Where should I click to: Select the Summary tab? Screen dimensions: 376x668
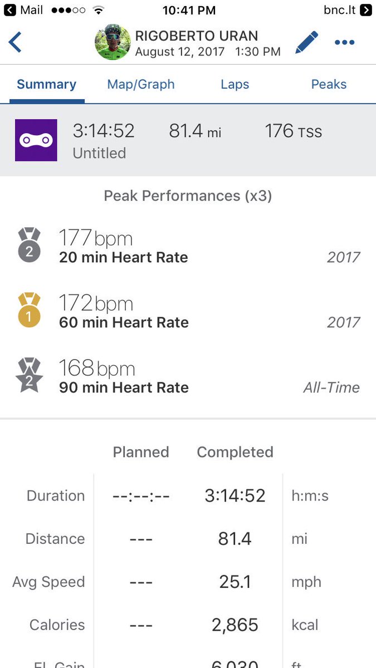tap(47, 85)
